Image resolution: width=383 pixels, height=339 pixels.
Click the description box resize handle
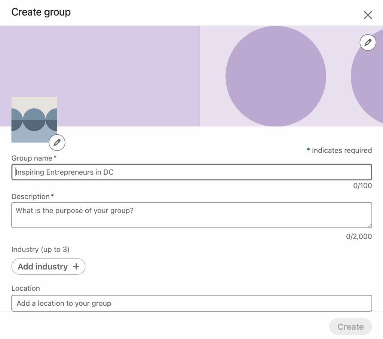(370, 226)
